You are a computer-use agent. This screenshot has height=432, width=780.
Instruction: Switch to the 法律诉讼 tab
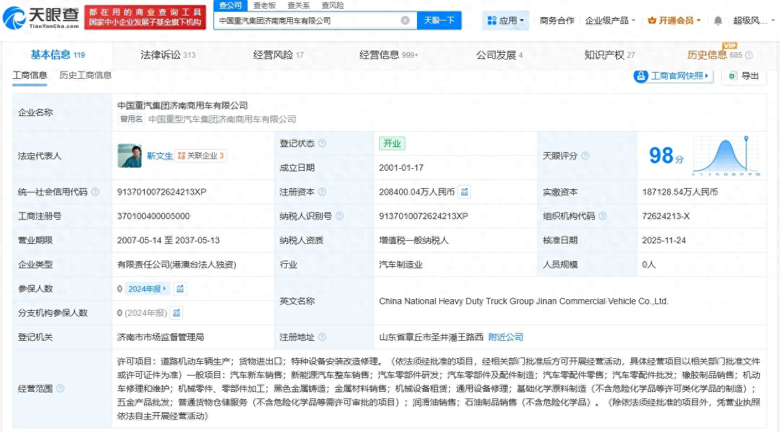pyautogui.click(x=168, y=55)
